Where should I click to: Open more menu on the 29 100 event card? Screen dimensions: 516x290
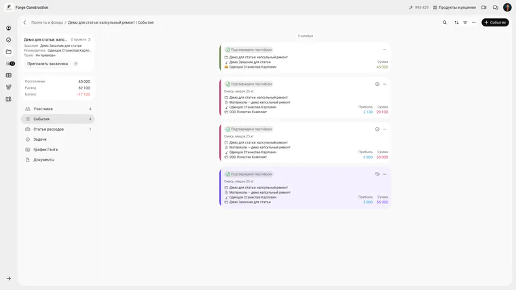(385, 84)
